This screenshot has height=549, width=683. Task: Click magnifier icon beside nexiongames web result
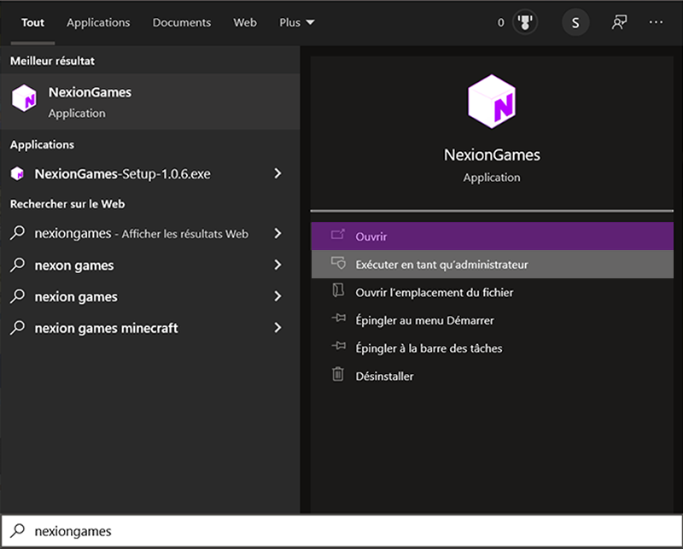pos(17,233)
